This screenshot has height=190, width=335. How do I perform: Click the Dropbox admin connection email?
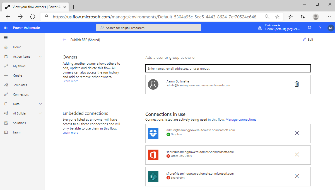pyautogui.click(x=201, y=130)
